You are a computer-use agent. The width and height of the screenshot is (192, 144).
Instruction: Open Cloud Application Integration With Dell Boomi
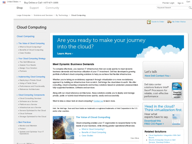coord(165,136)
